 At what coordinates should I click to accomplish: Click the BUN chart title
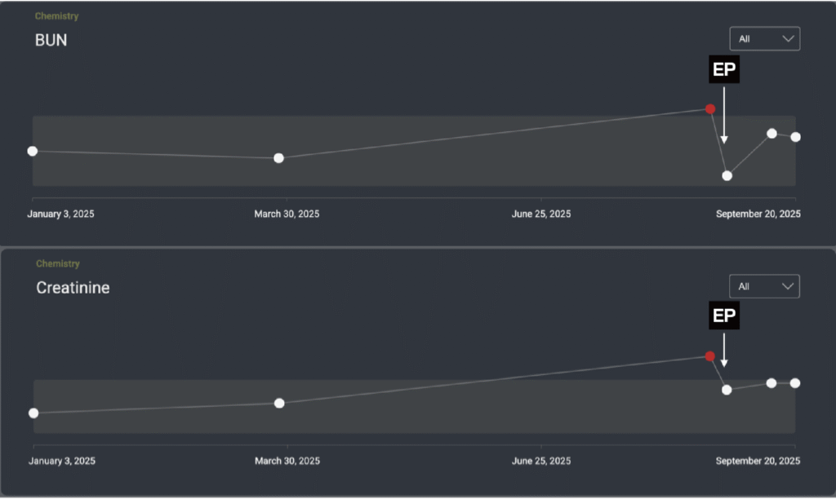pos(51,40)
